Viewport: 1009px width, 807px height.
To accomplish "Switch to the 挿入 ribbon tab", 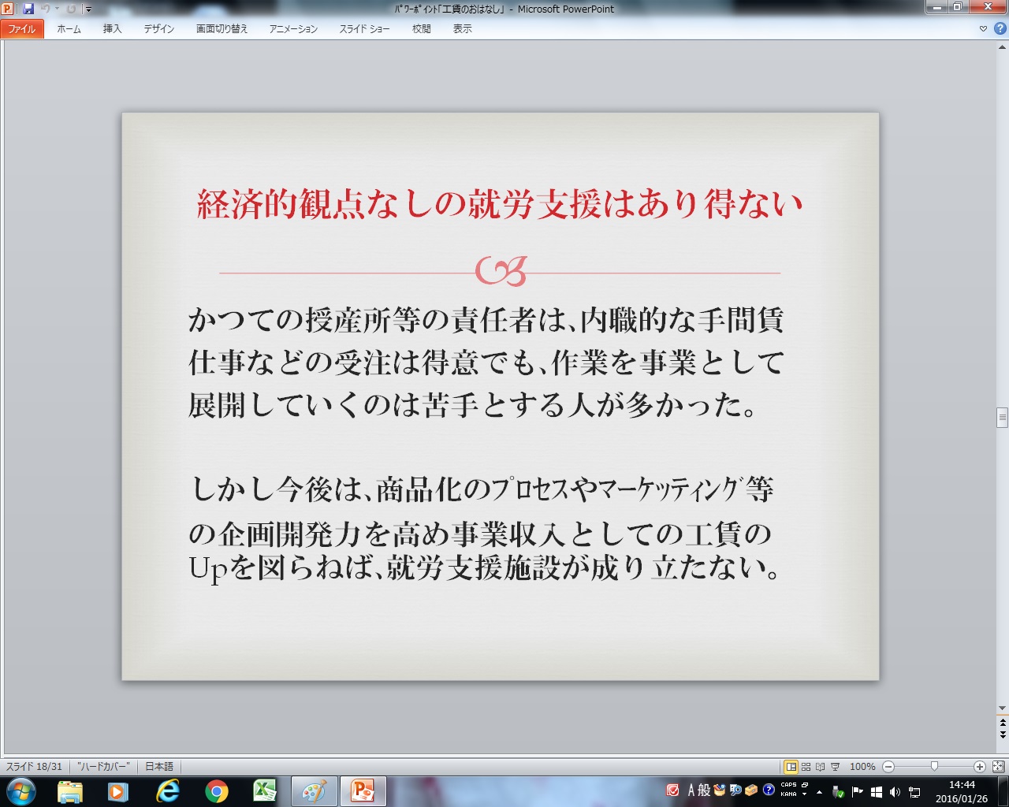I will [112, 29].
